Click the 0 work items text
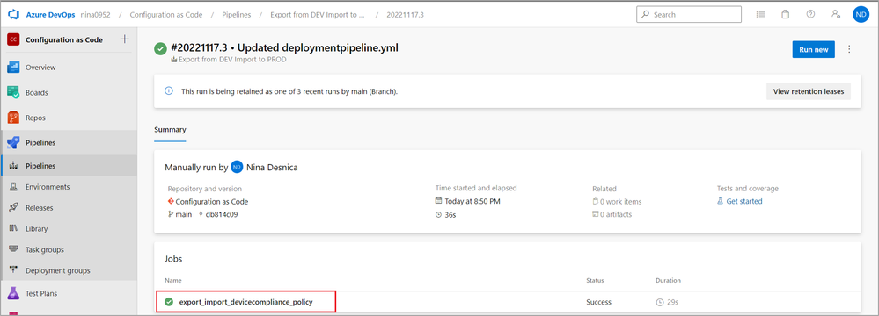 (x=621, y=201)
